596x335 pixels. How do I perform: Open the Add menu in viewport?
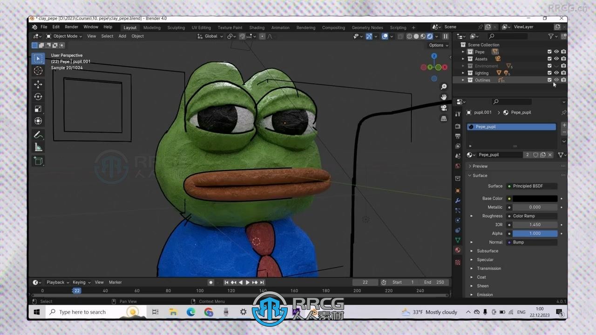tap(122, 36)
